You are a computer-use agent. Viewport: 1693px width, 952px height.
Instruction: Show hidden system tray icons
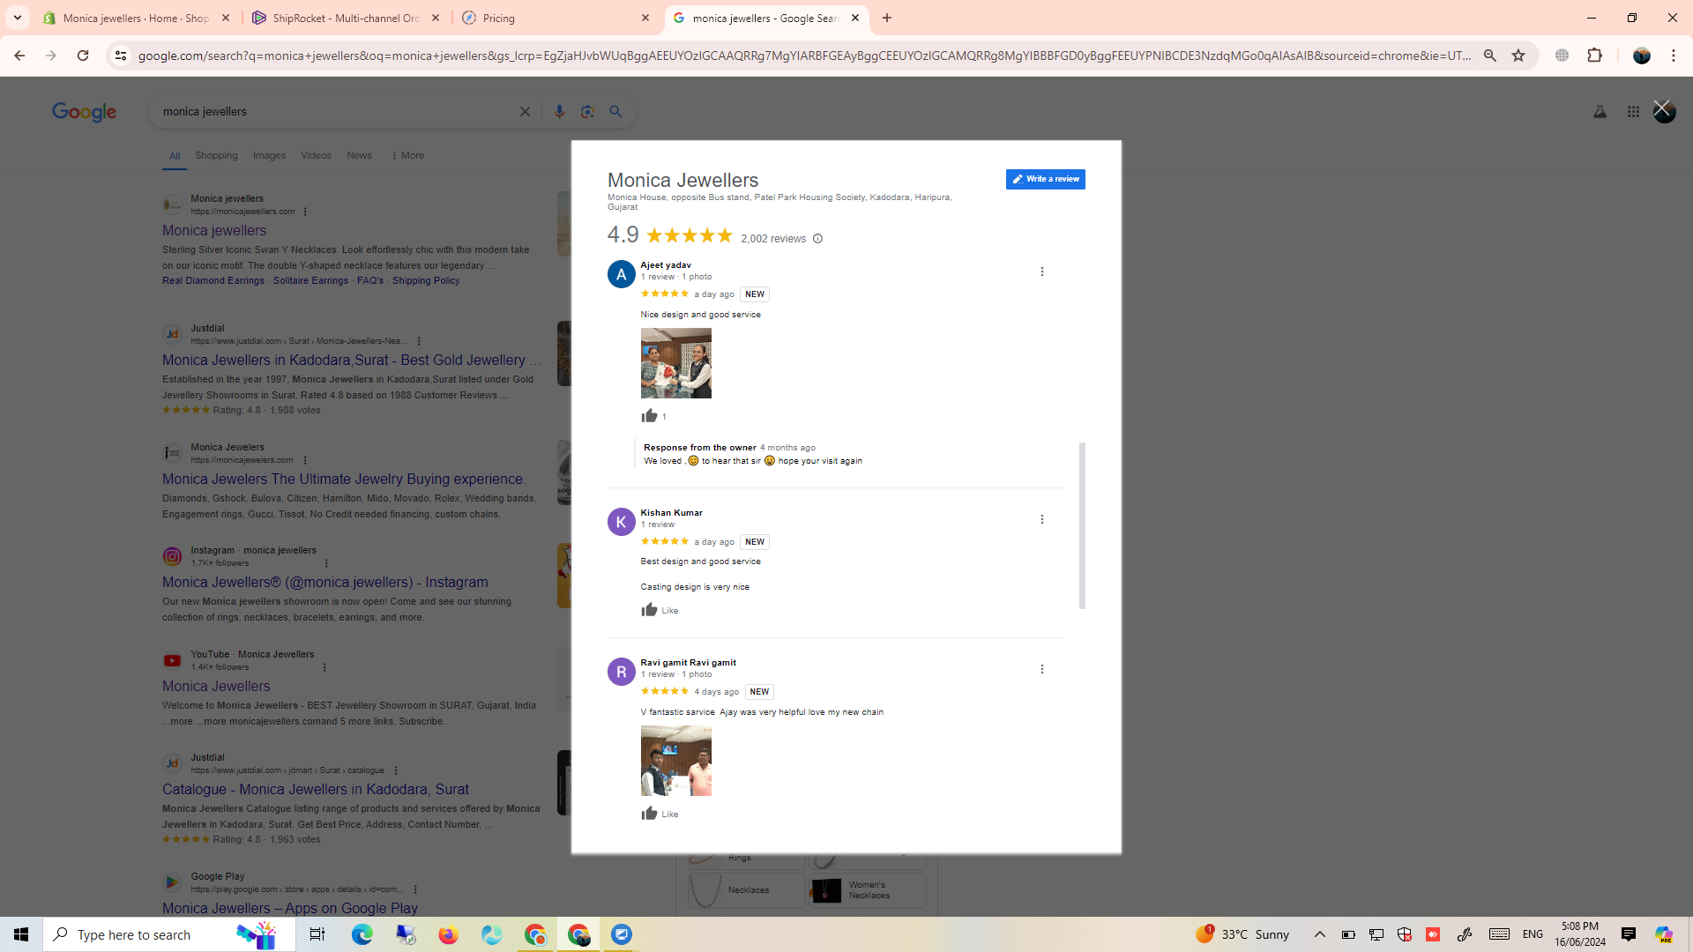pyautogui.click(x=1319, y=934)
